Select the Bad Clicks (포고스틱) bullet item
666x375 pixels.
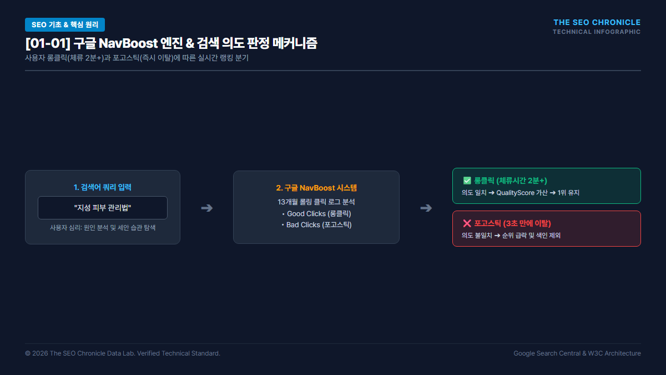coord(316,225)
